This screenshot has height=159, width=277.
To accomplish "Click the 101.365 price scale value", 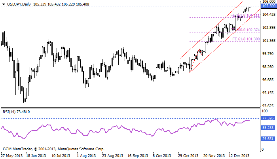I will 269,41.
